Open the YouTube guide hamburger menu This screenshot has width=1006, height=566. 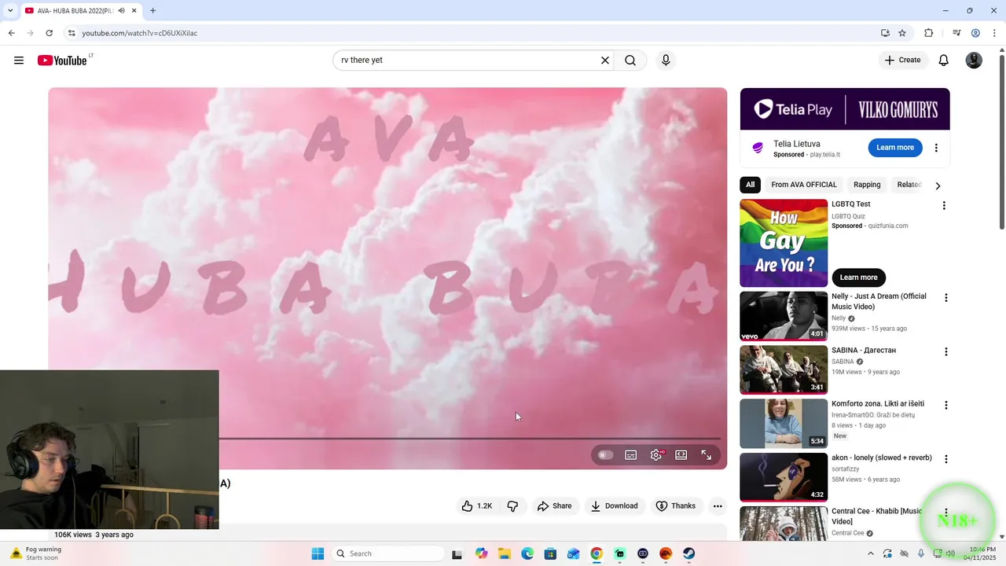pyautogui.click(x=19, y=61)
